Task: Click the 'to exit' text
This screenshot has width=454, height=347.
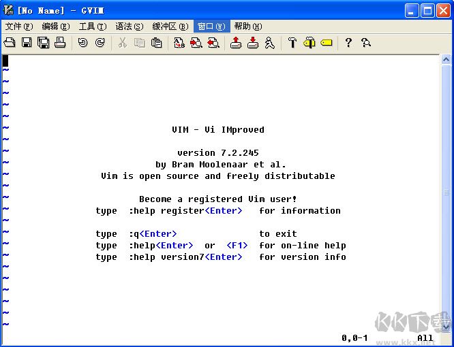Action: click(278, 234)
